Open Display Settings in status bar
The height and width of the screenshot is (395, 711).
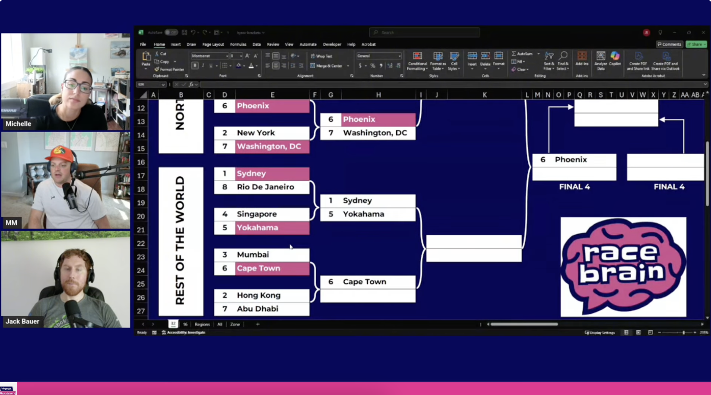(x=600, y=333)
